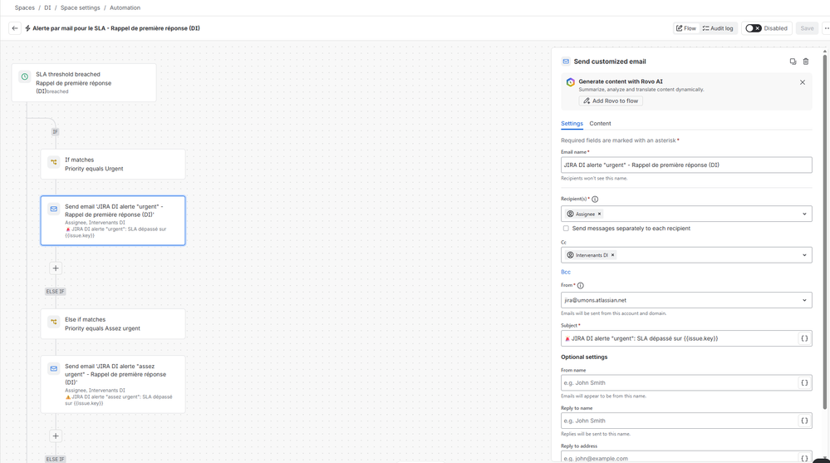This screenshot has width=830, height=463.
Task: Go back using the left arrow button
Action: click(x=15, y=28)
